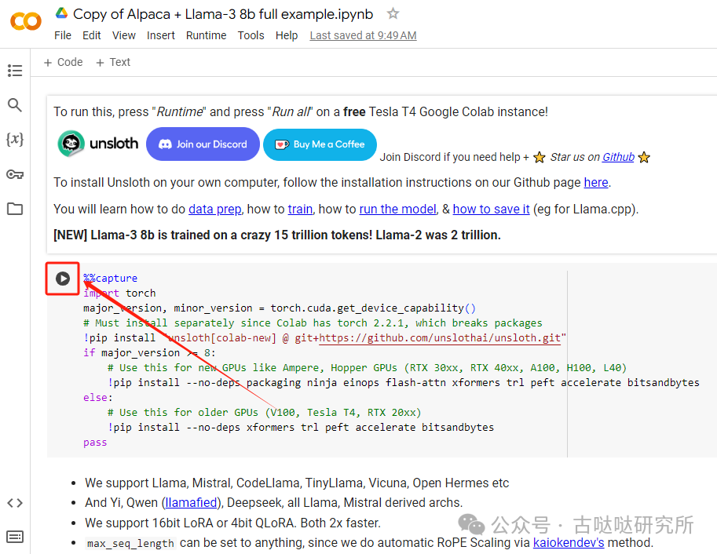Follow the 'how to save it' link
This screenshot has width=717, height=554.
(491, 209)
